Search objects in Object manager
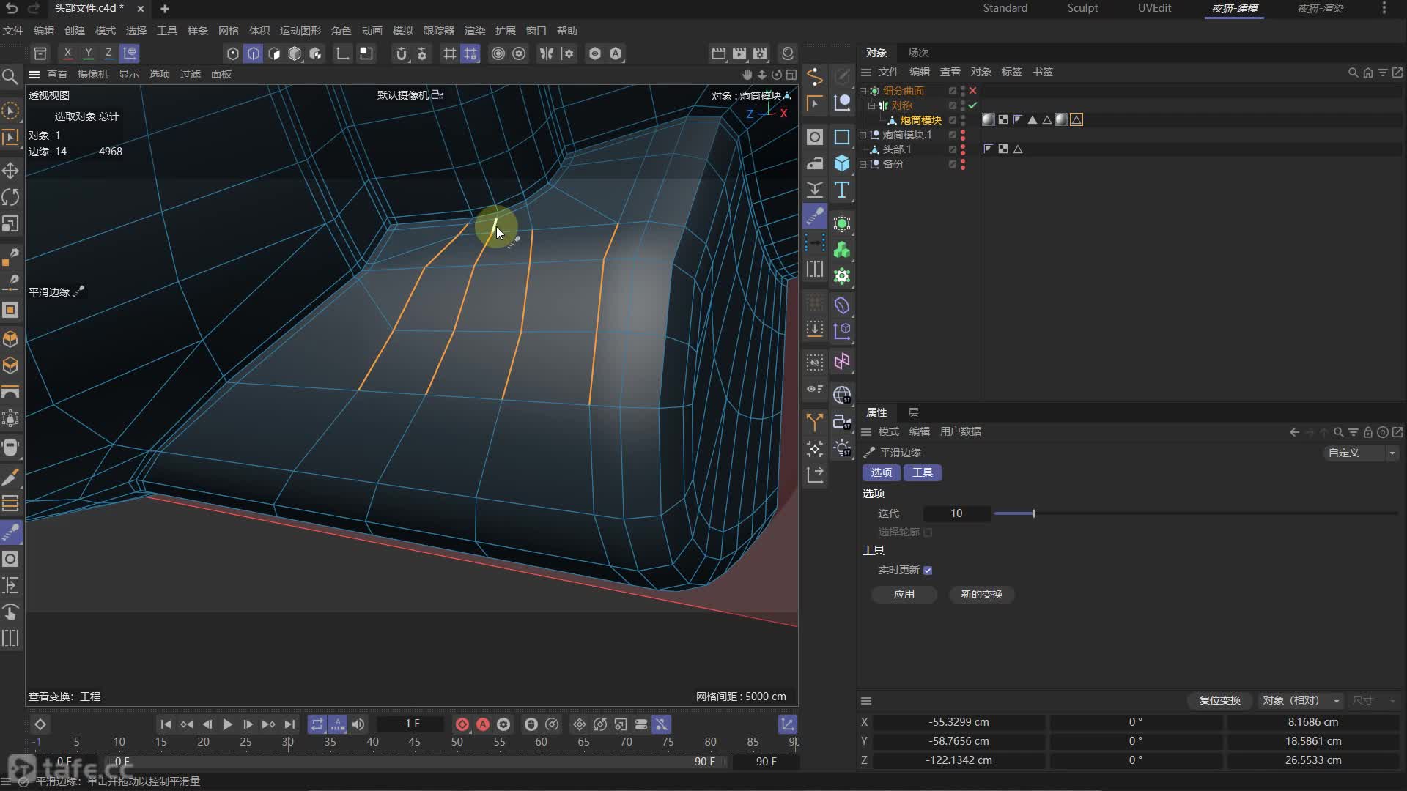This screenshot has width=1407, height=791. point(1353,72)
